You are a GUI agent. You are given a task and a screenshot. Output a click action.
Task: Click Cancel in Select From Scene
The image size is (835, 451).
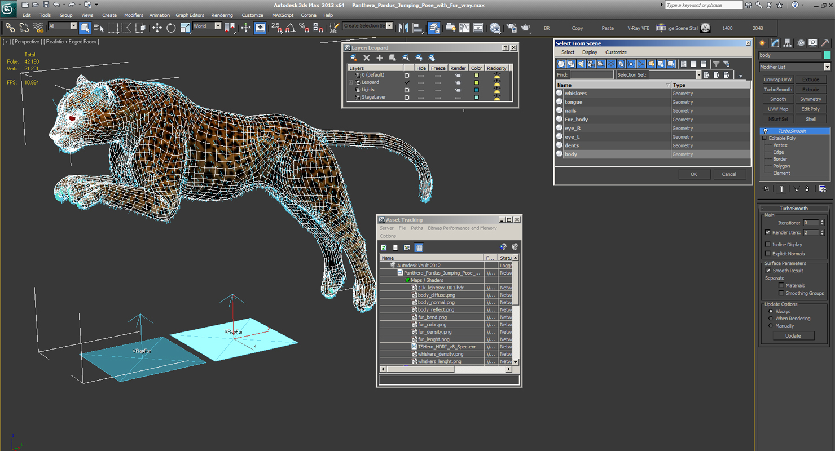pyautogui.click(x=729, y=174)
